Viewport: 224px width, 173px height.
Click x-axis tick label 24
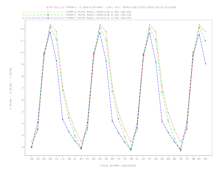click(81, 159)
